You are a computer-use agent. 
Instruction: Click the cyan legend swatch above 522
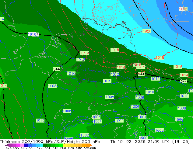tap(41, 145)
